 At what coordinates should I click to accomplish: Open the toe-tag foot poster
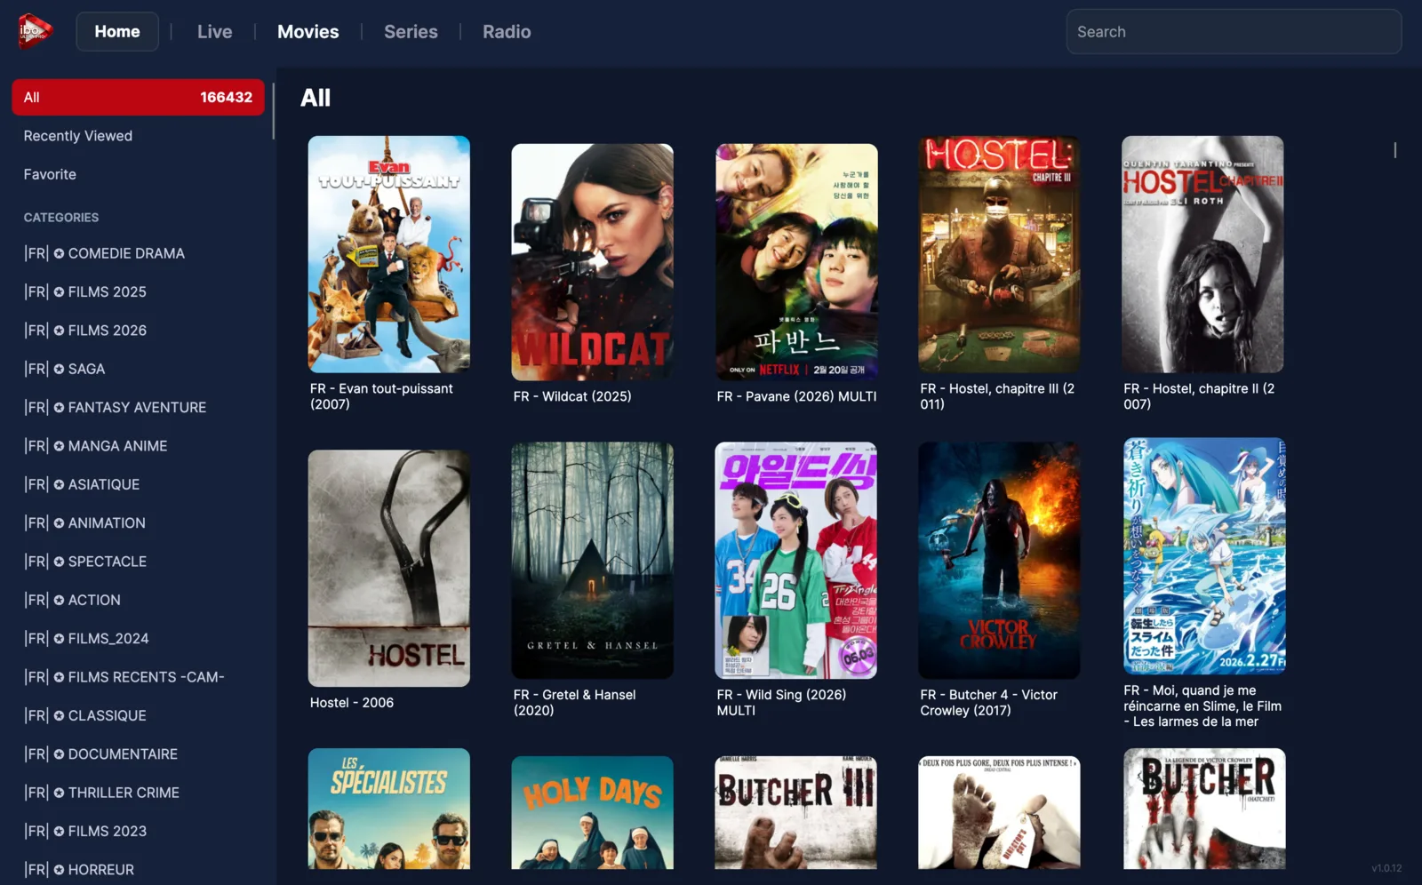999,812
